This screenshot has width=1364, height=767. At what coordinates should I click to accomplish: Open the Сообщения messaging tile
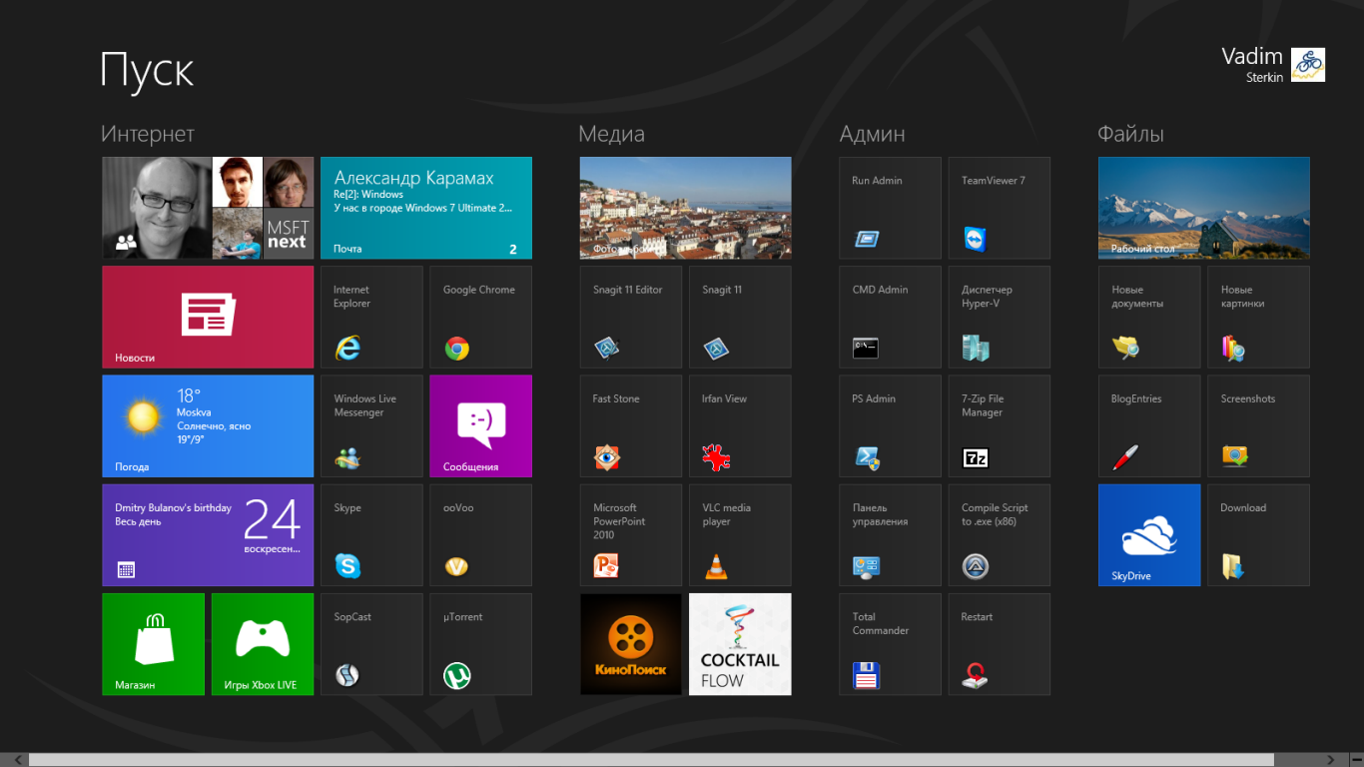[x=480, y=425]
